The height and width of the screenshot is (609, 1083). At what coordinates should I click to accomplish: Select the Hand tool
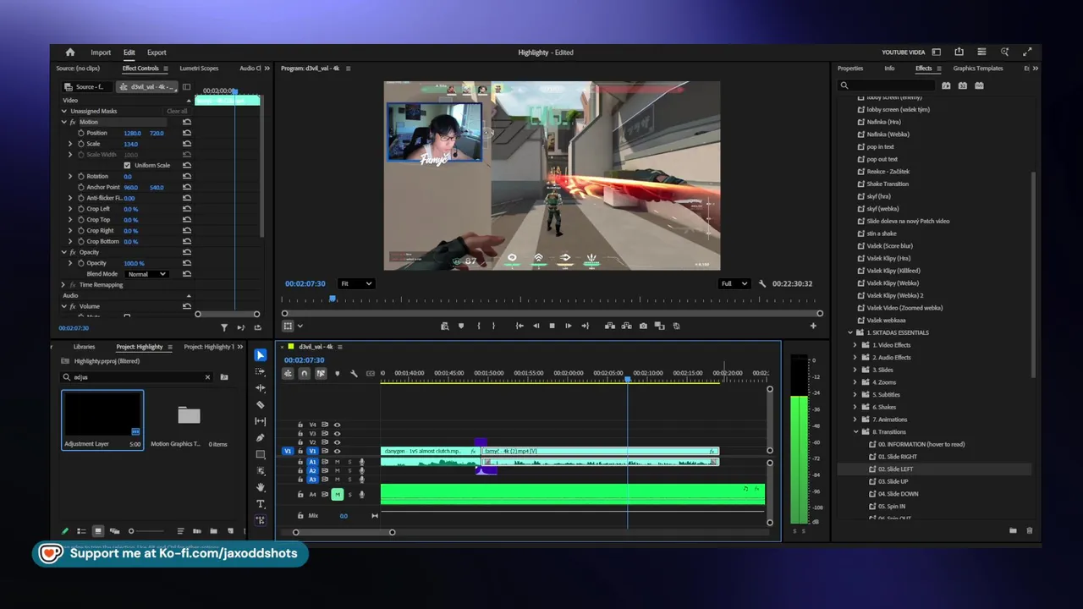(x=261, y=487)
